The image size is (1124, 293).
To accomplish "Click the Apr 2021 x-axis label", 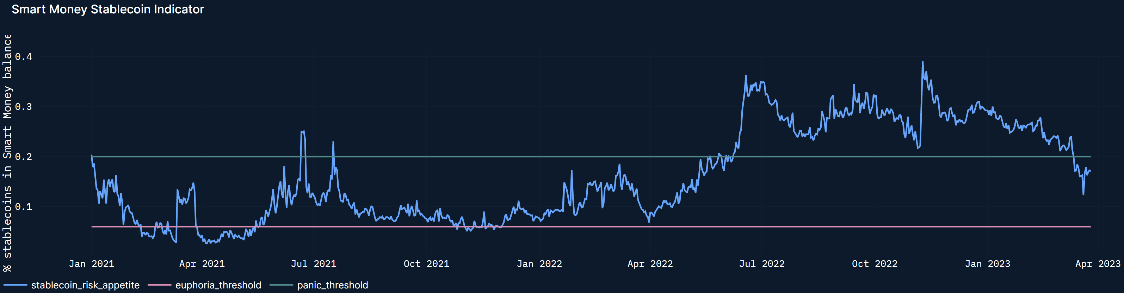I will click(202, 264).
